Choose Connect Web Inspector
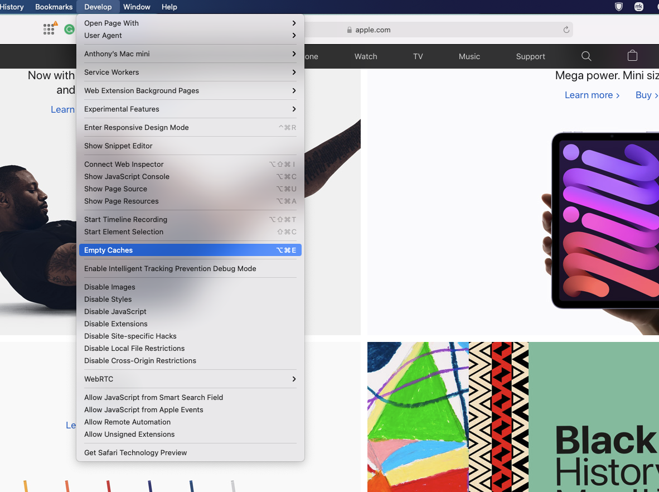 (x=190, y=165)
